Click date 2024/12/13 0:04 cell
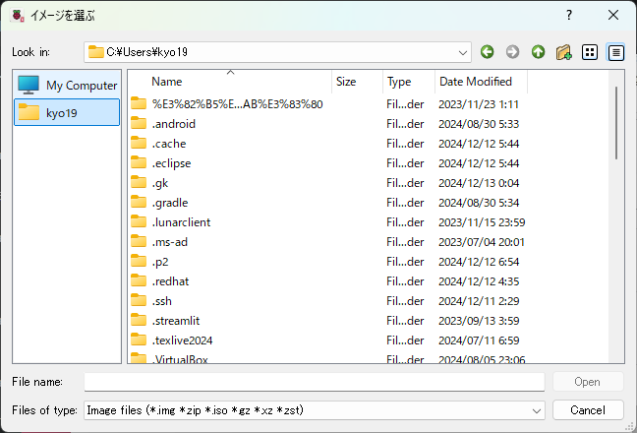 479,183
